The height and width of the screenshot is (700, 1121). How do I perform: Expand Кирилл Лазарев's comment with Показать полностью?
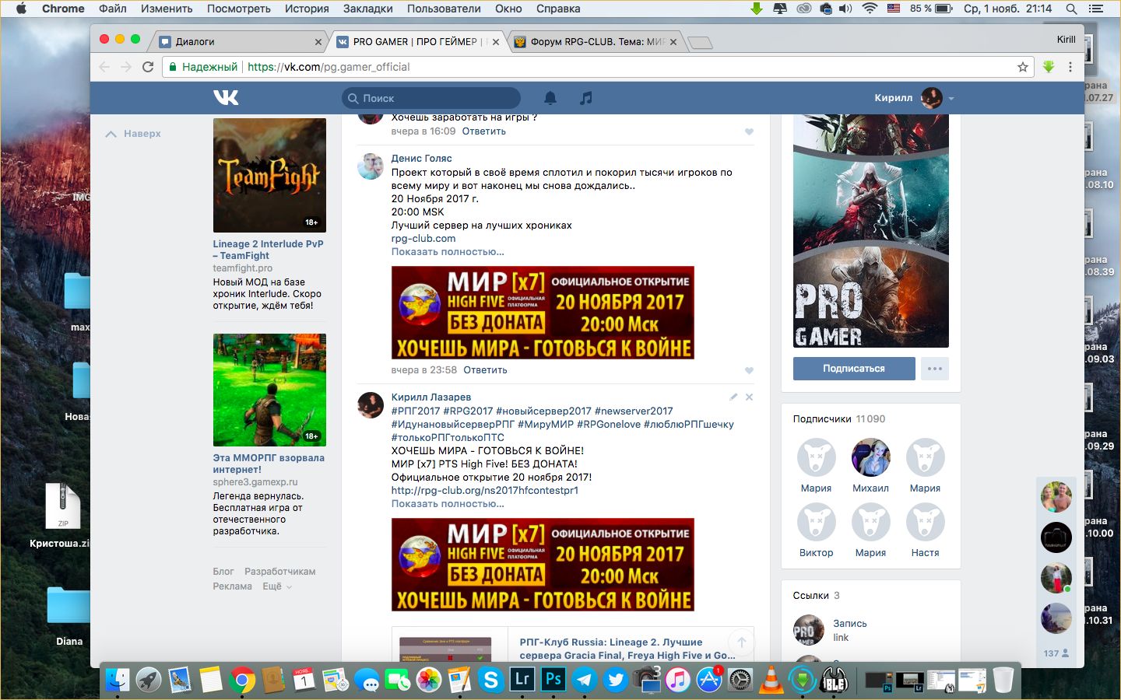pos(448,504)
